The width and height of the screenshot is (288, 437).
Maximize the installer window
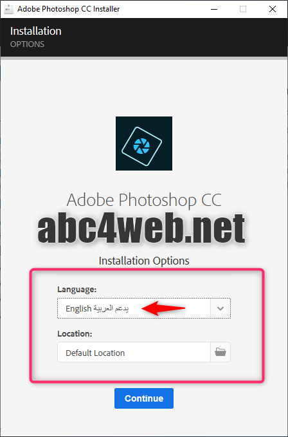point(243,9)
